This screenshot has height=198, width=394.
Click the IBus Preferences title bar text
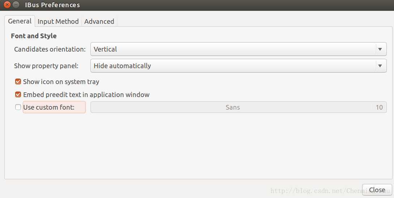[52, 5]
